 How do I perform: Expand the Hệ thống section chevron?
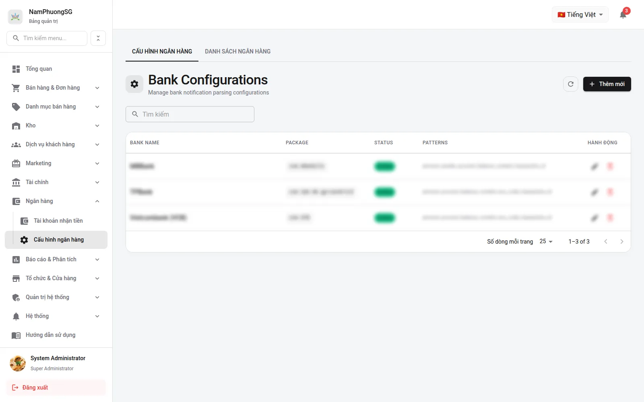[x=97, y=316]
